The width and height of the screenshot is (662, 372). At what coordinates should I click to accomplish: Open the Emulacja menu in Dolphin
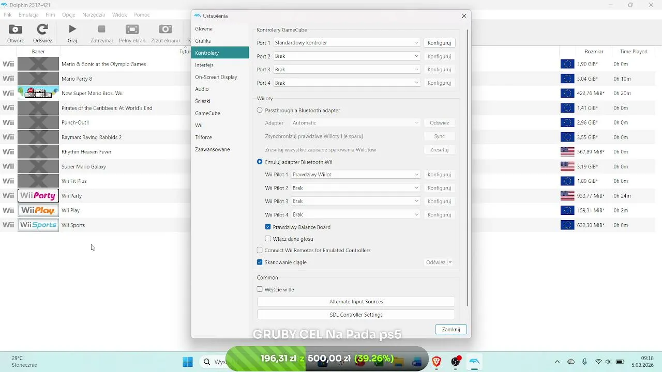28,15
